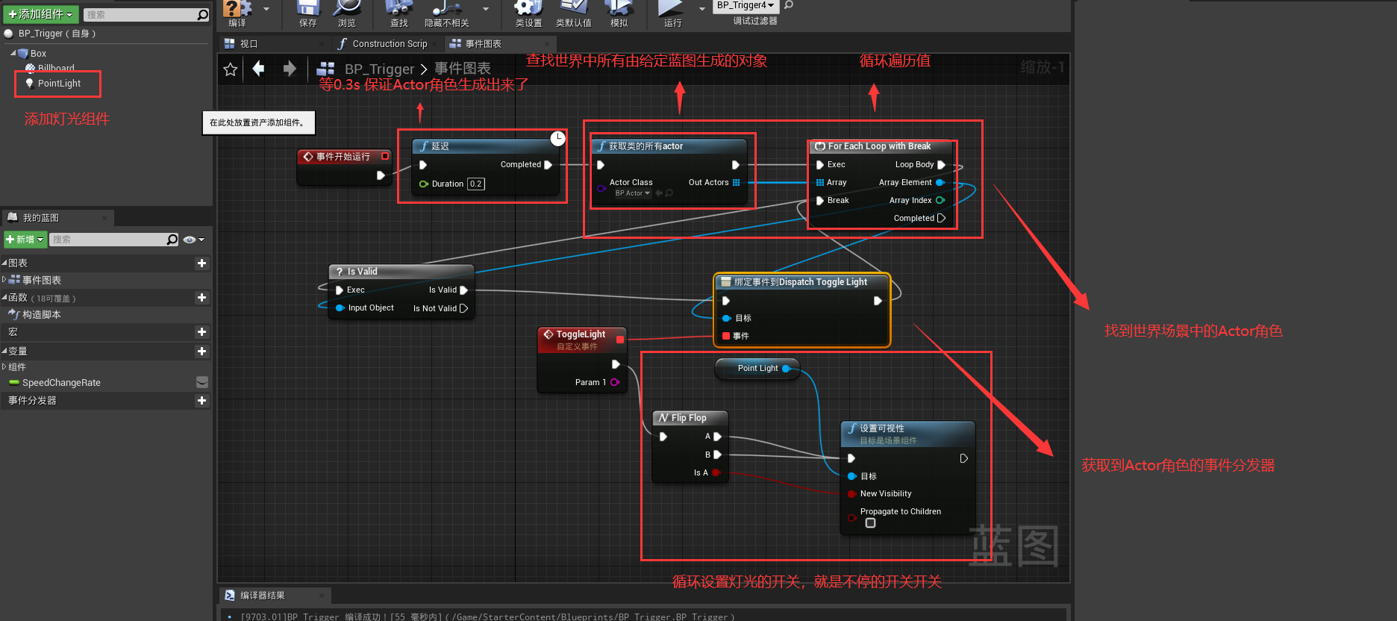Click the Save (保存) toolbar icon
Viewport: 1397px width, 621px height.
point(307,9)
